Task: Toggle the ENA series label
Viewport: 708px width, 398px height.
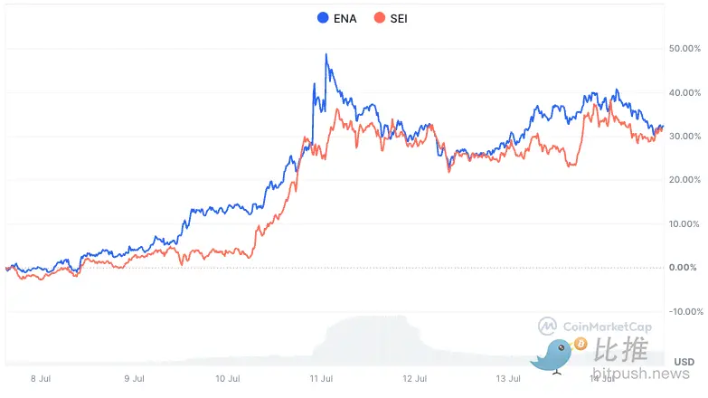Action: (x=346, y=17)
